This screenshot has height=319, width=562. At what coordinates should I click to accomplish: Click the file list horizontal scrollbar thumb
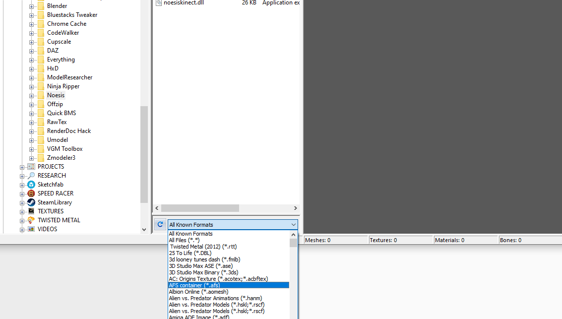coord(200,208)
